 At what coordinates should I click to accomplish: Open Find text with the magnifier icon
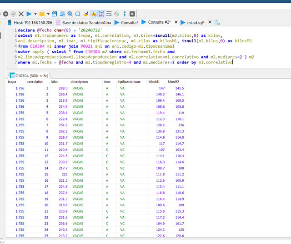point(70,14)
